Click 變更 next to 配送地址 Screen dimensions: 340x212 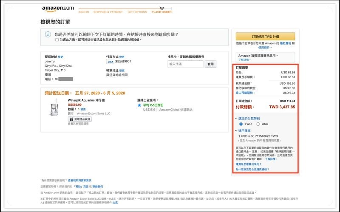pos(60,57)
